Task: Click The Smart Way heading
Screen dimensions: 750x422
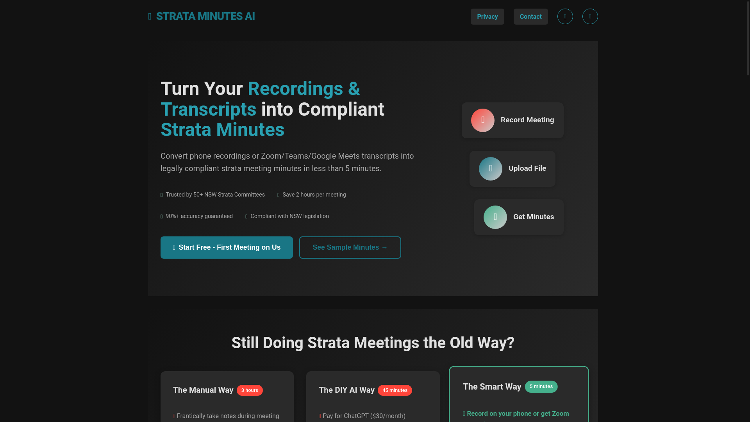Action: pos(492,386)
